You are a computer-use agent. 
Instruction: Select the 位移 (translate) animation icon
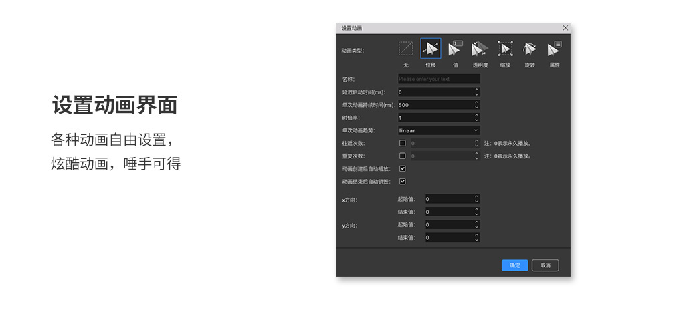pyautogui.click(x=431, y=49)
